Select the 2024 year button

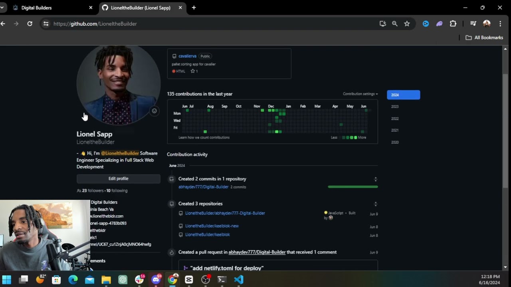(x=403, y=95)
